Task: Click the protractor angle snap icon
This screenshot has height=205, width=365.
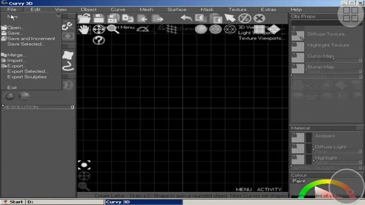Action: (x=143, y=29)
